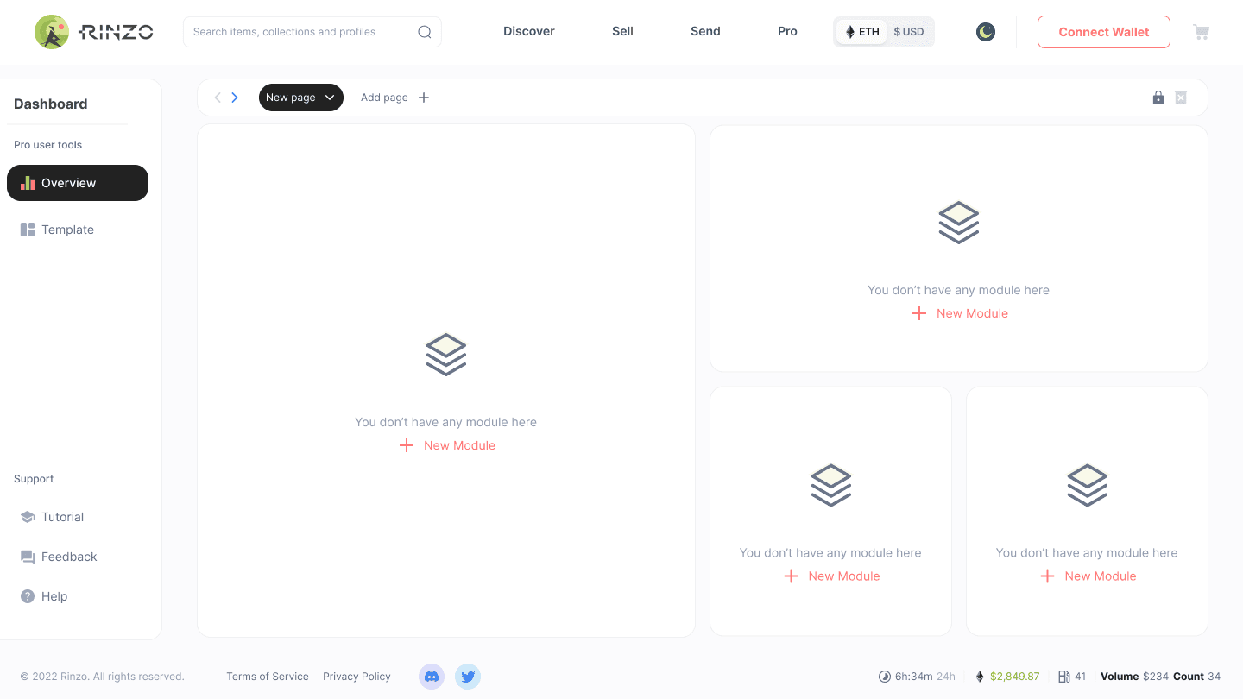This screenshot has height=699, width=1243.
Task: Click the Tutorial graduation cap icon
Action: (x=28, y=517)
